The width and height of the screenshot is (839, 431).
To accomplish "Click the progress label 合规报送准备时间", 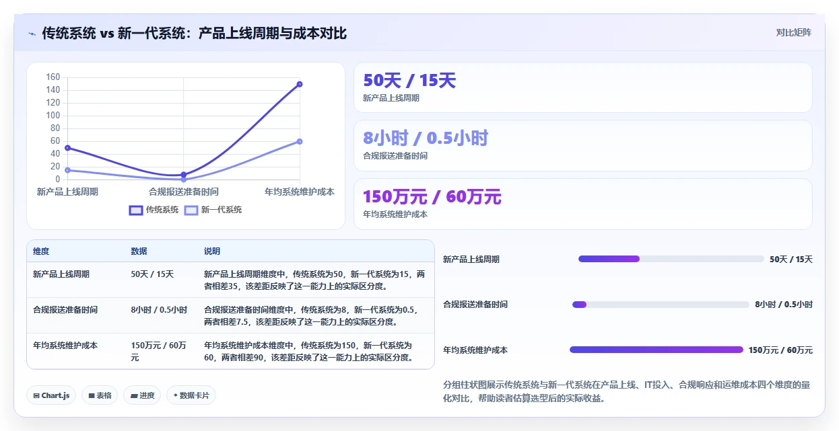I will [x=475, y=305].
